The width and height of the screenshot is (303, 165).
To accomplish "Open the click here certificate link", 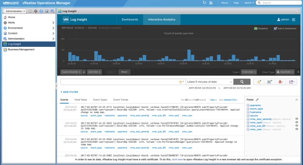I will [177, 159].
